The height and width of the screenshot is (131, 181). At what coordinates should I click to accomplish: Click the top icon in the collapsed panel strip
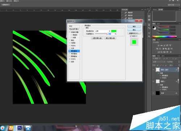click(149, 12)
